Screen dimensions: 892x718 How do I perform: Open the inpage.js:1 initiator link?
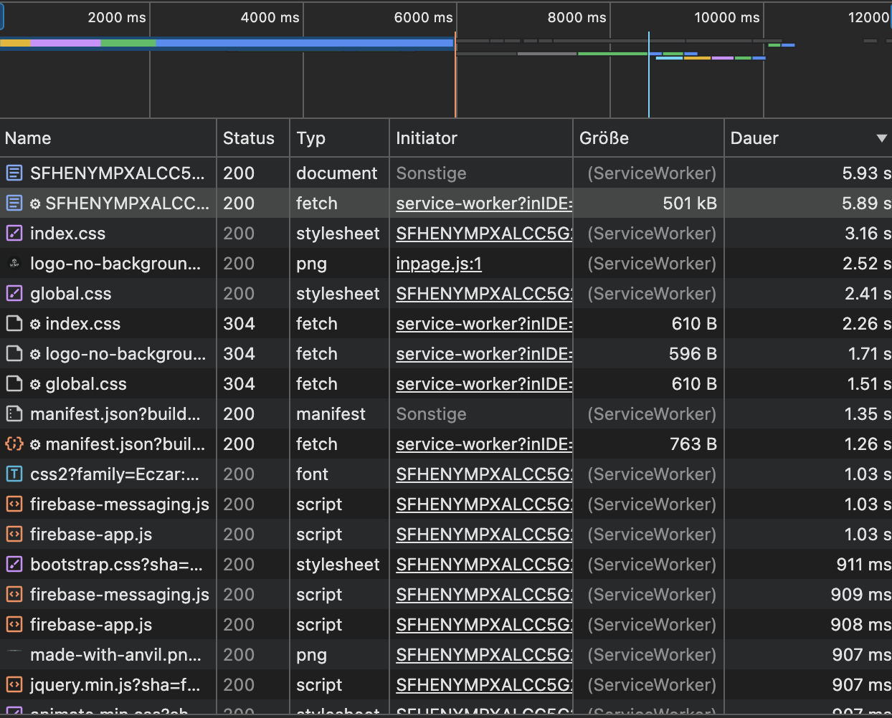point(439,263)
